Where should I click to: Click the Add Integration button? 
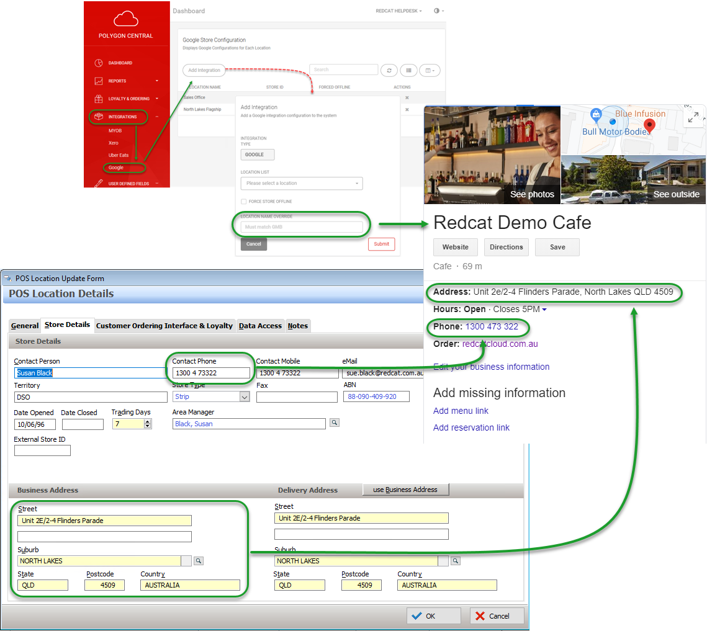coord(204,70)
